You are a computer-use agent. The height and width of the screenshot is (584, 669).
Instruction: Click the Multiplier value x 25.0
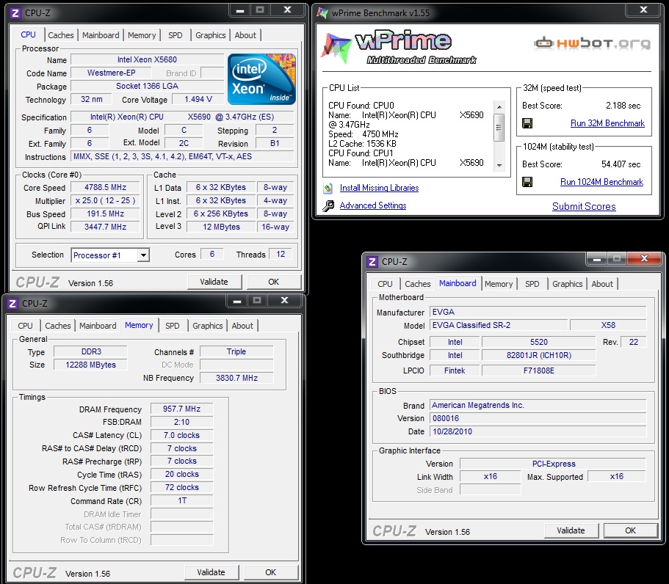click(105, 200)
